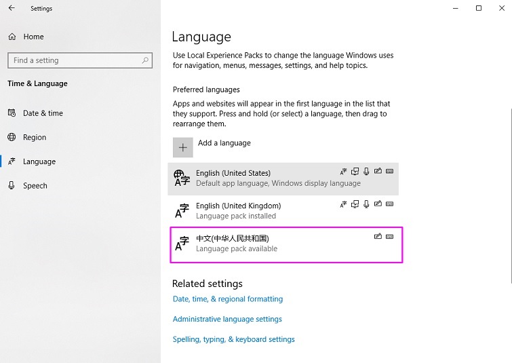Click the back arrow in Settings header

pos(12,9)
